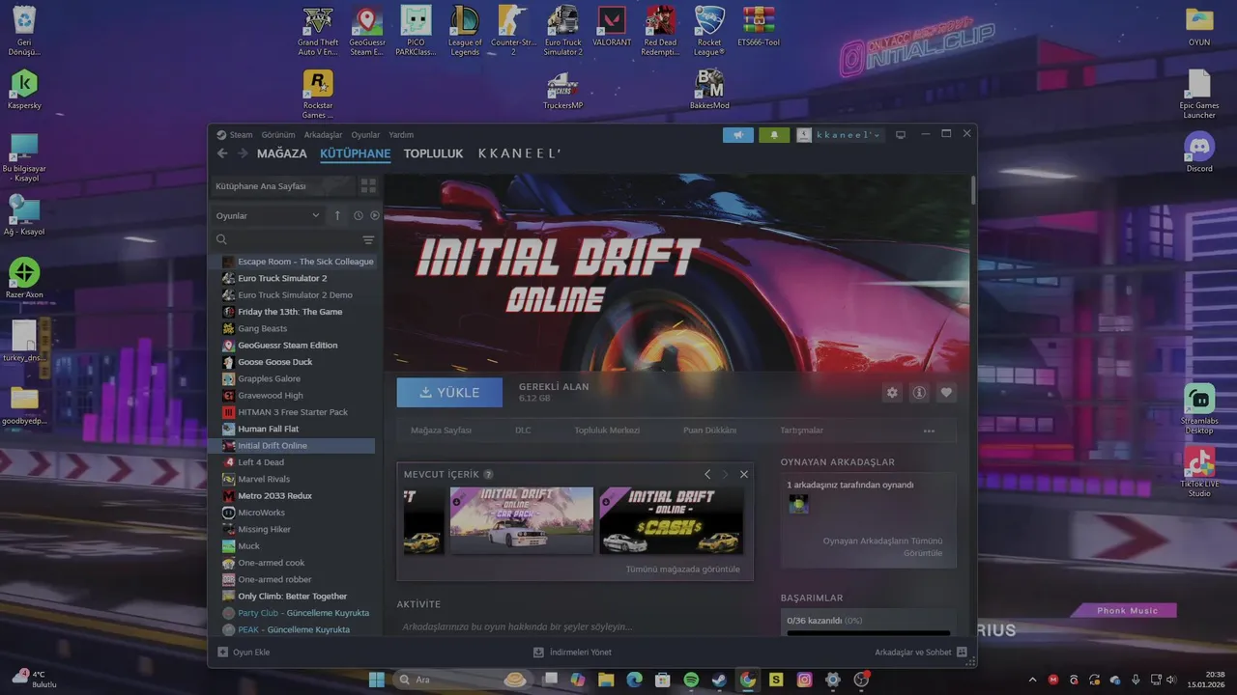Image resolution: width=1237 pixels, height=695 pixels.
Task: Open the kkaneel' account dropdown
Action: pyautogui.click(x=840, y=135)
